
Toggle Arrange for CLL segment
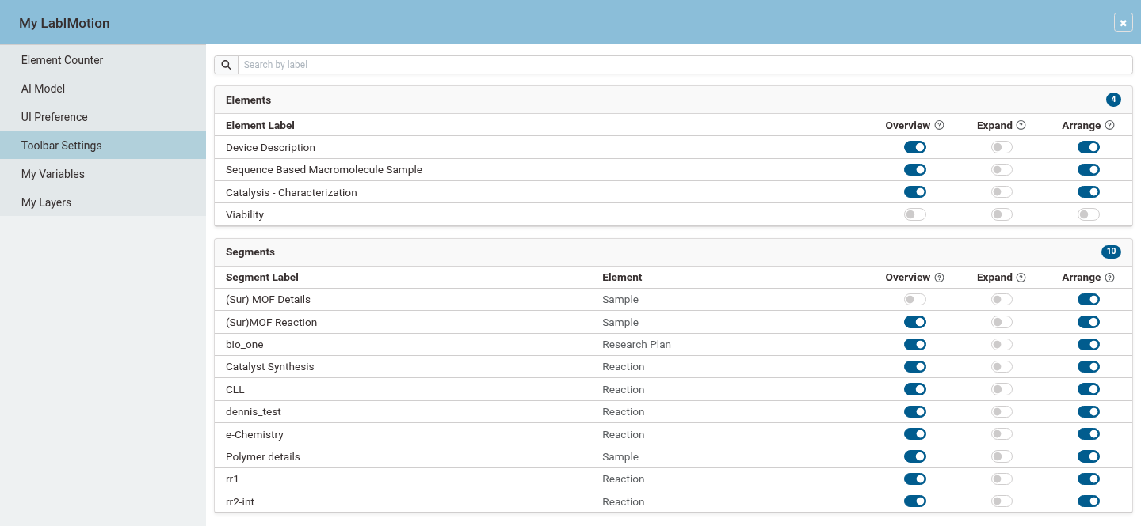pyautogui.click(x=1089, y=389)
